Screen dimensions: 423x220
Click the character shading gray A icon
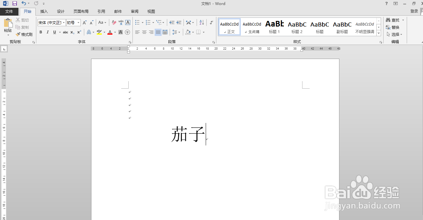point(121,32)
